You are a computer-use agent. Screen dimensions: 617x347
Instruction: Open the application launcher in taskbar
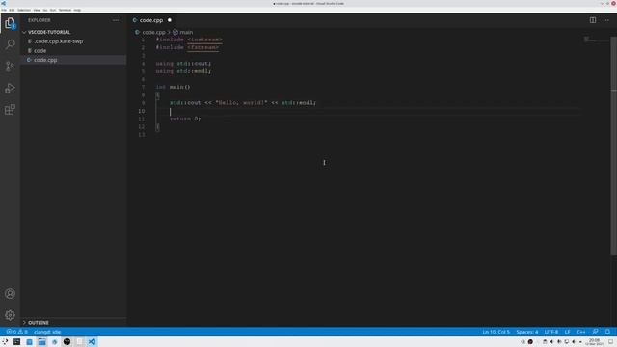coord(5,341)
